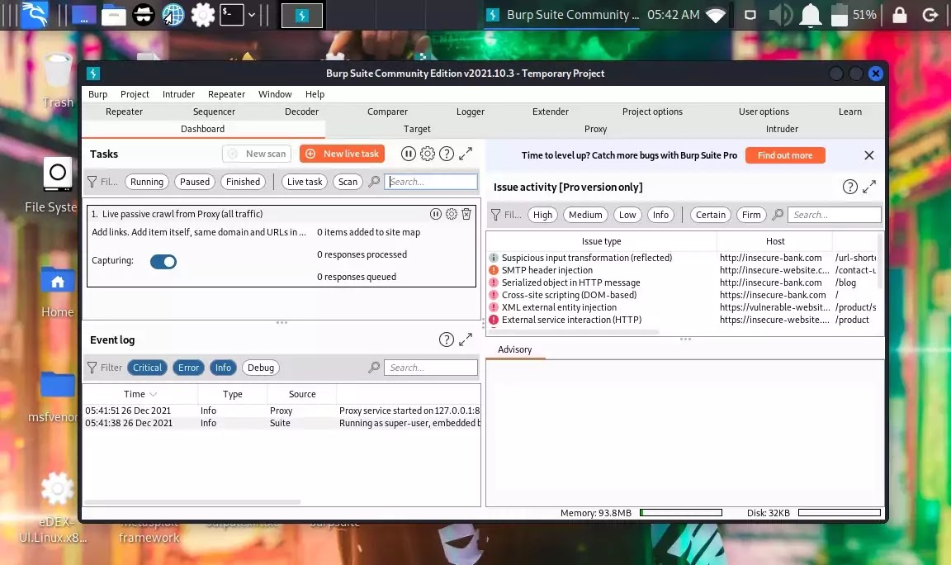The image size is (951, 565).
Task: Pause the Live passive crawl task
Action: (436, 214)
